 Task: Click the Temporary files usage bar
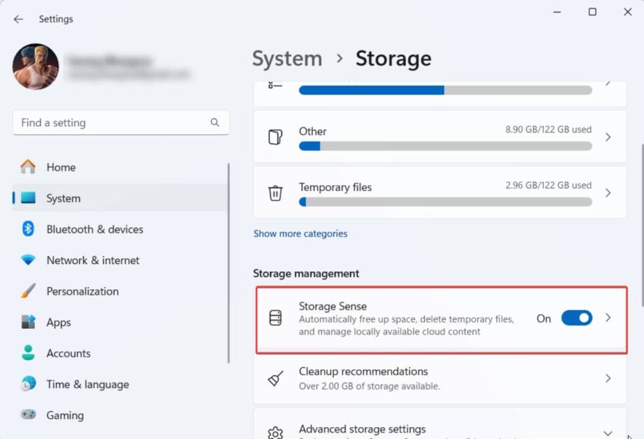(x=444, y=202)
